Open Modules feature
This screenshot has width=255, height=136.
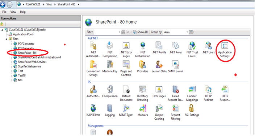(143, 111)
